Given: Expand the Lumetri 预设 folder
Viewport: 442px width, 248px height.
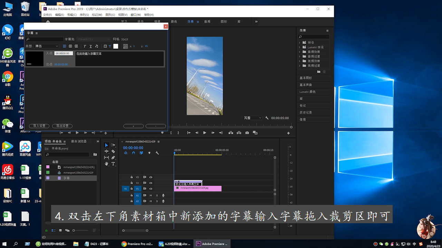Looking at the screenshot, I should click(299, 47).
